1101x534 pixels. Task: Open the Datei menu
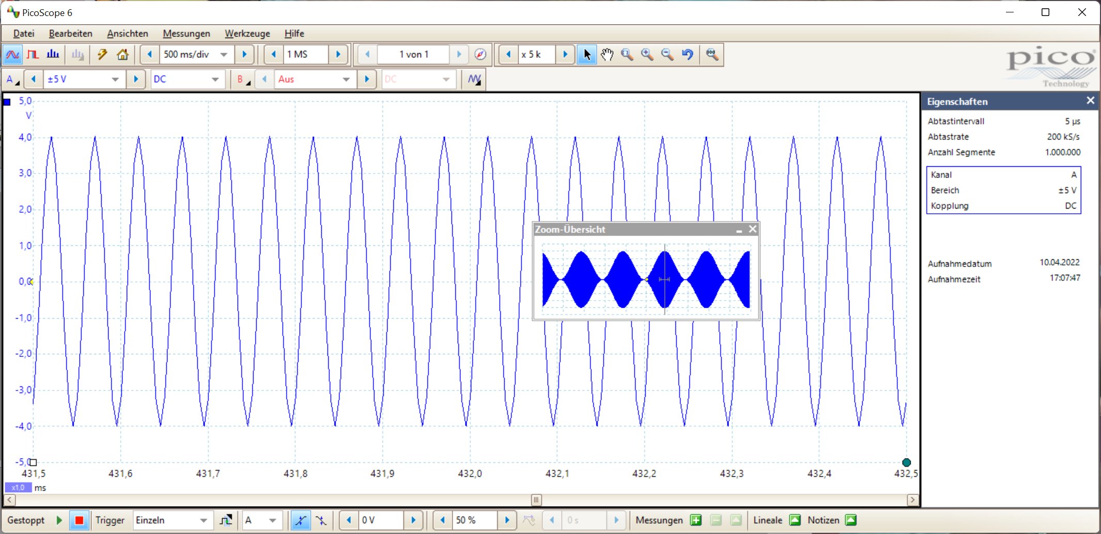tap(24, 34)
